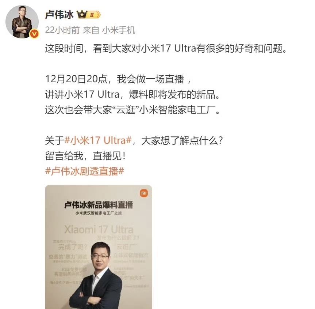Tap the 留言给我，直播见 line
This screenshot has height=309, width=315.
[x=85, y=156]
